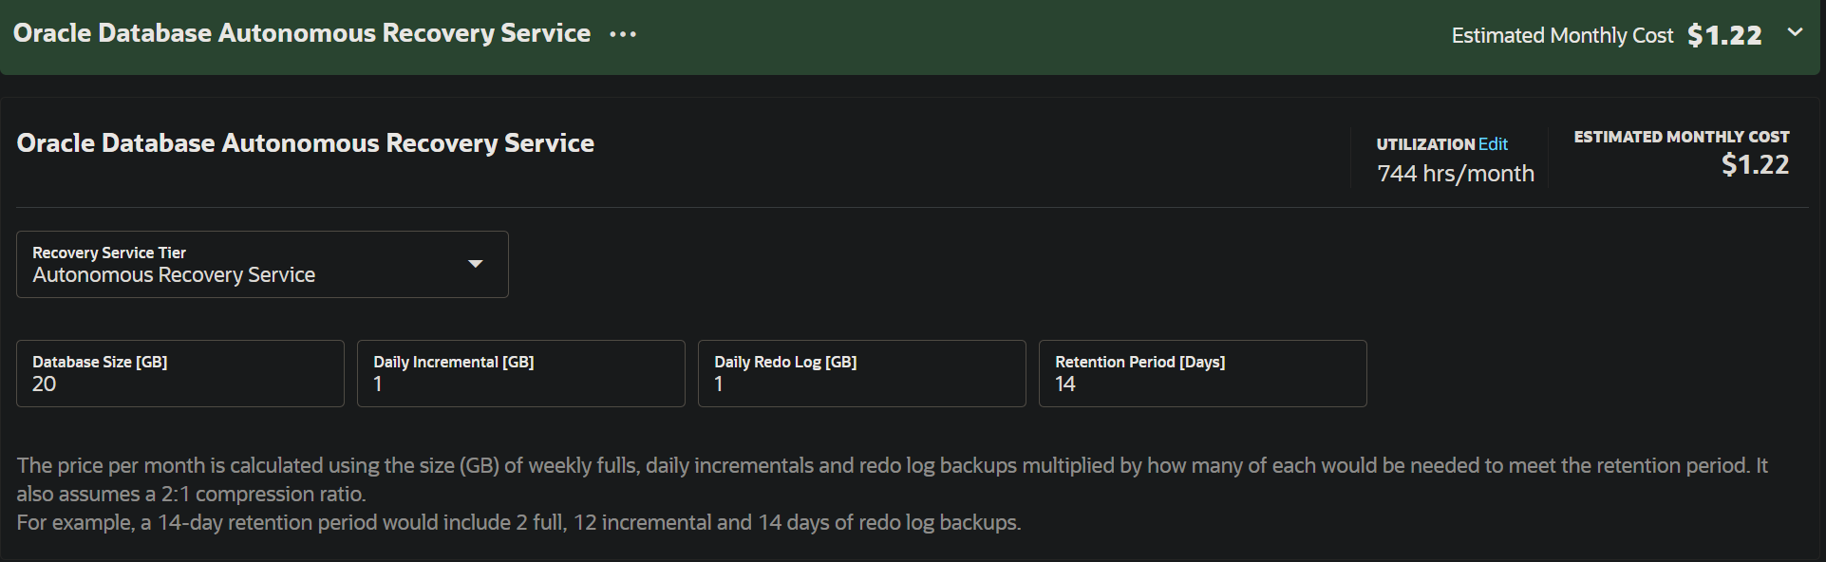Click the Estimated Monthly Cost label in the header
This screenshot has height=562, width=1826.
1562,35
